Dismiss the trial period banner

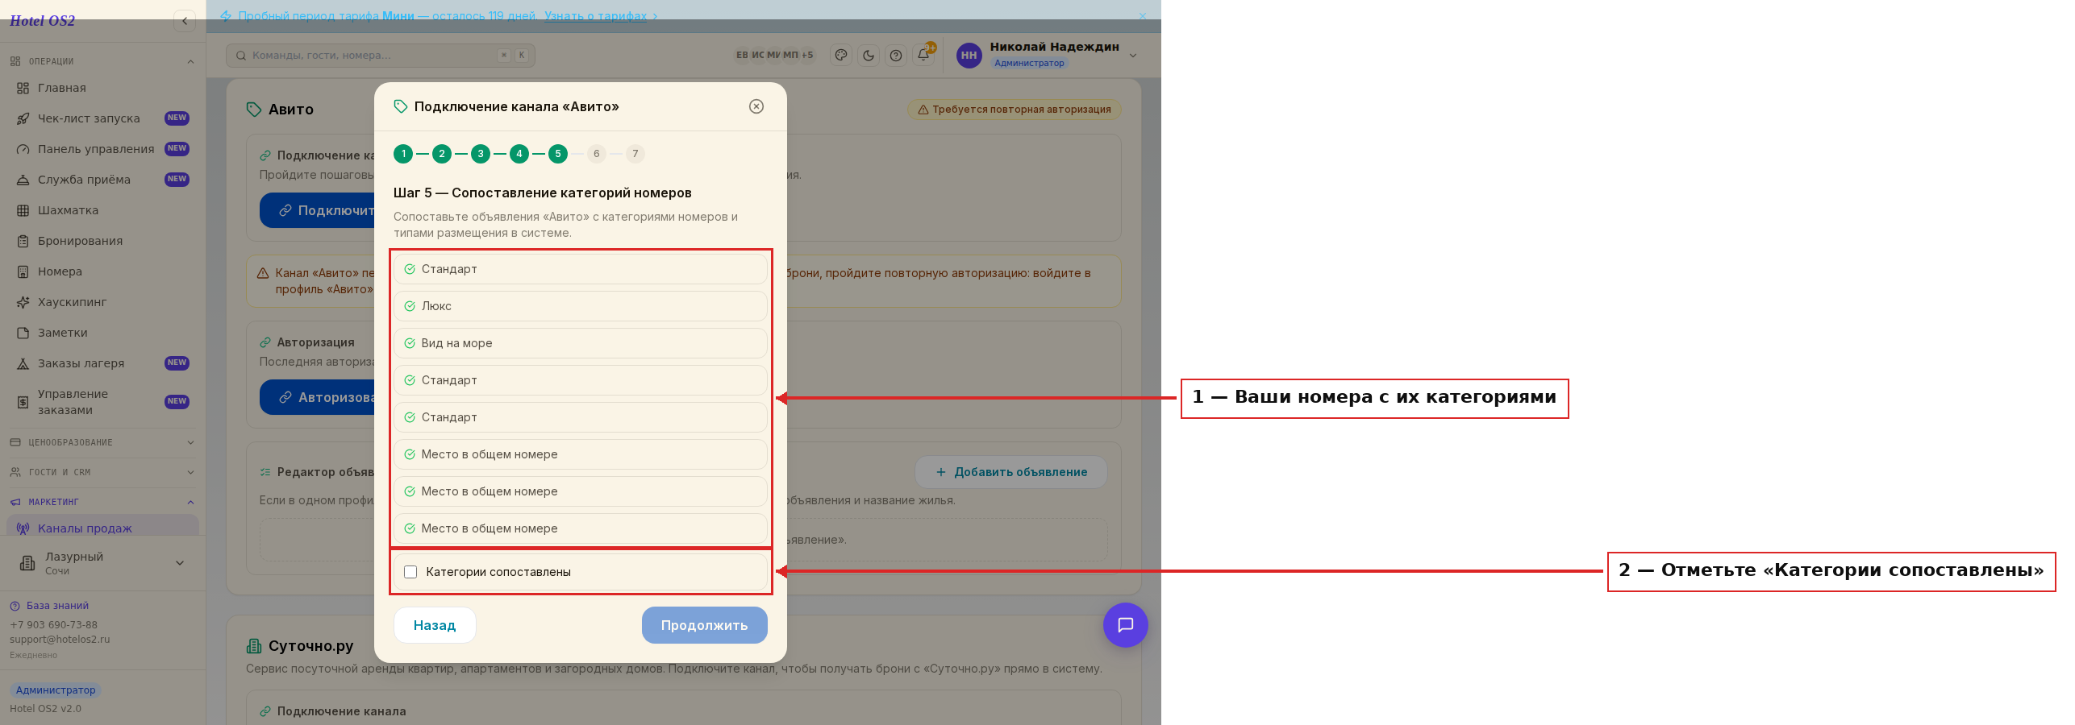[1142, 16]
